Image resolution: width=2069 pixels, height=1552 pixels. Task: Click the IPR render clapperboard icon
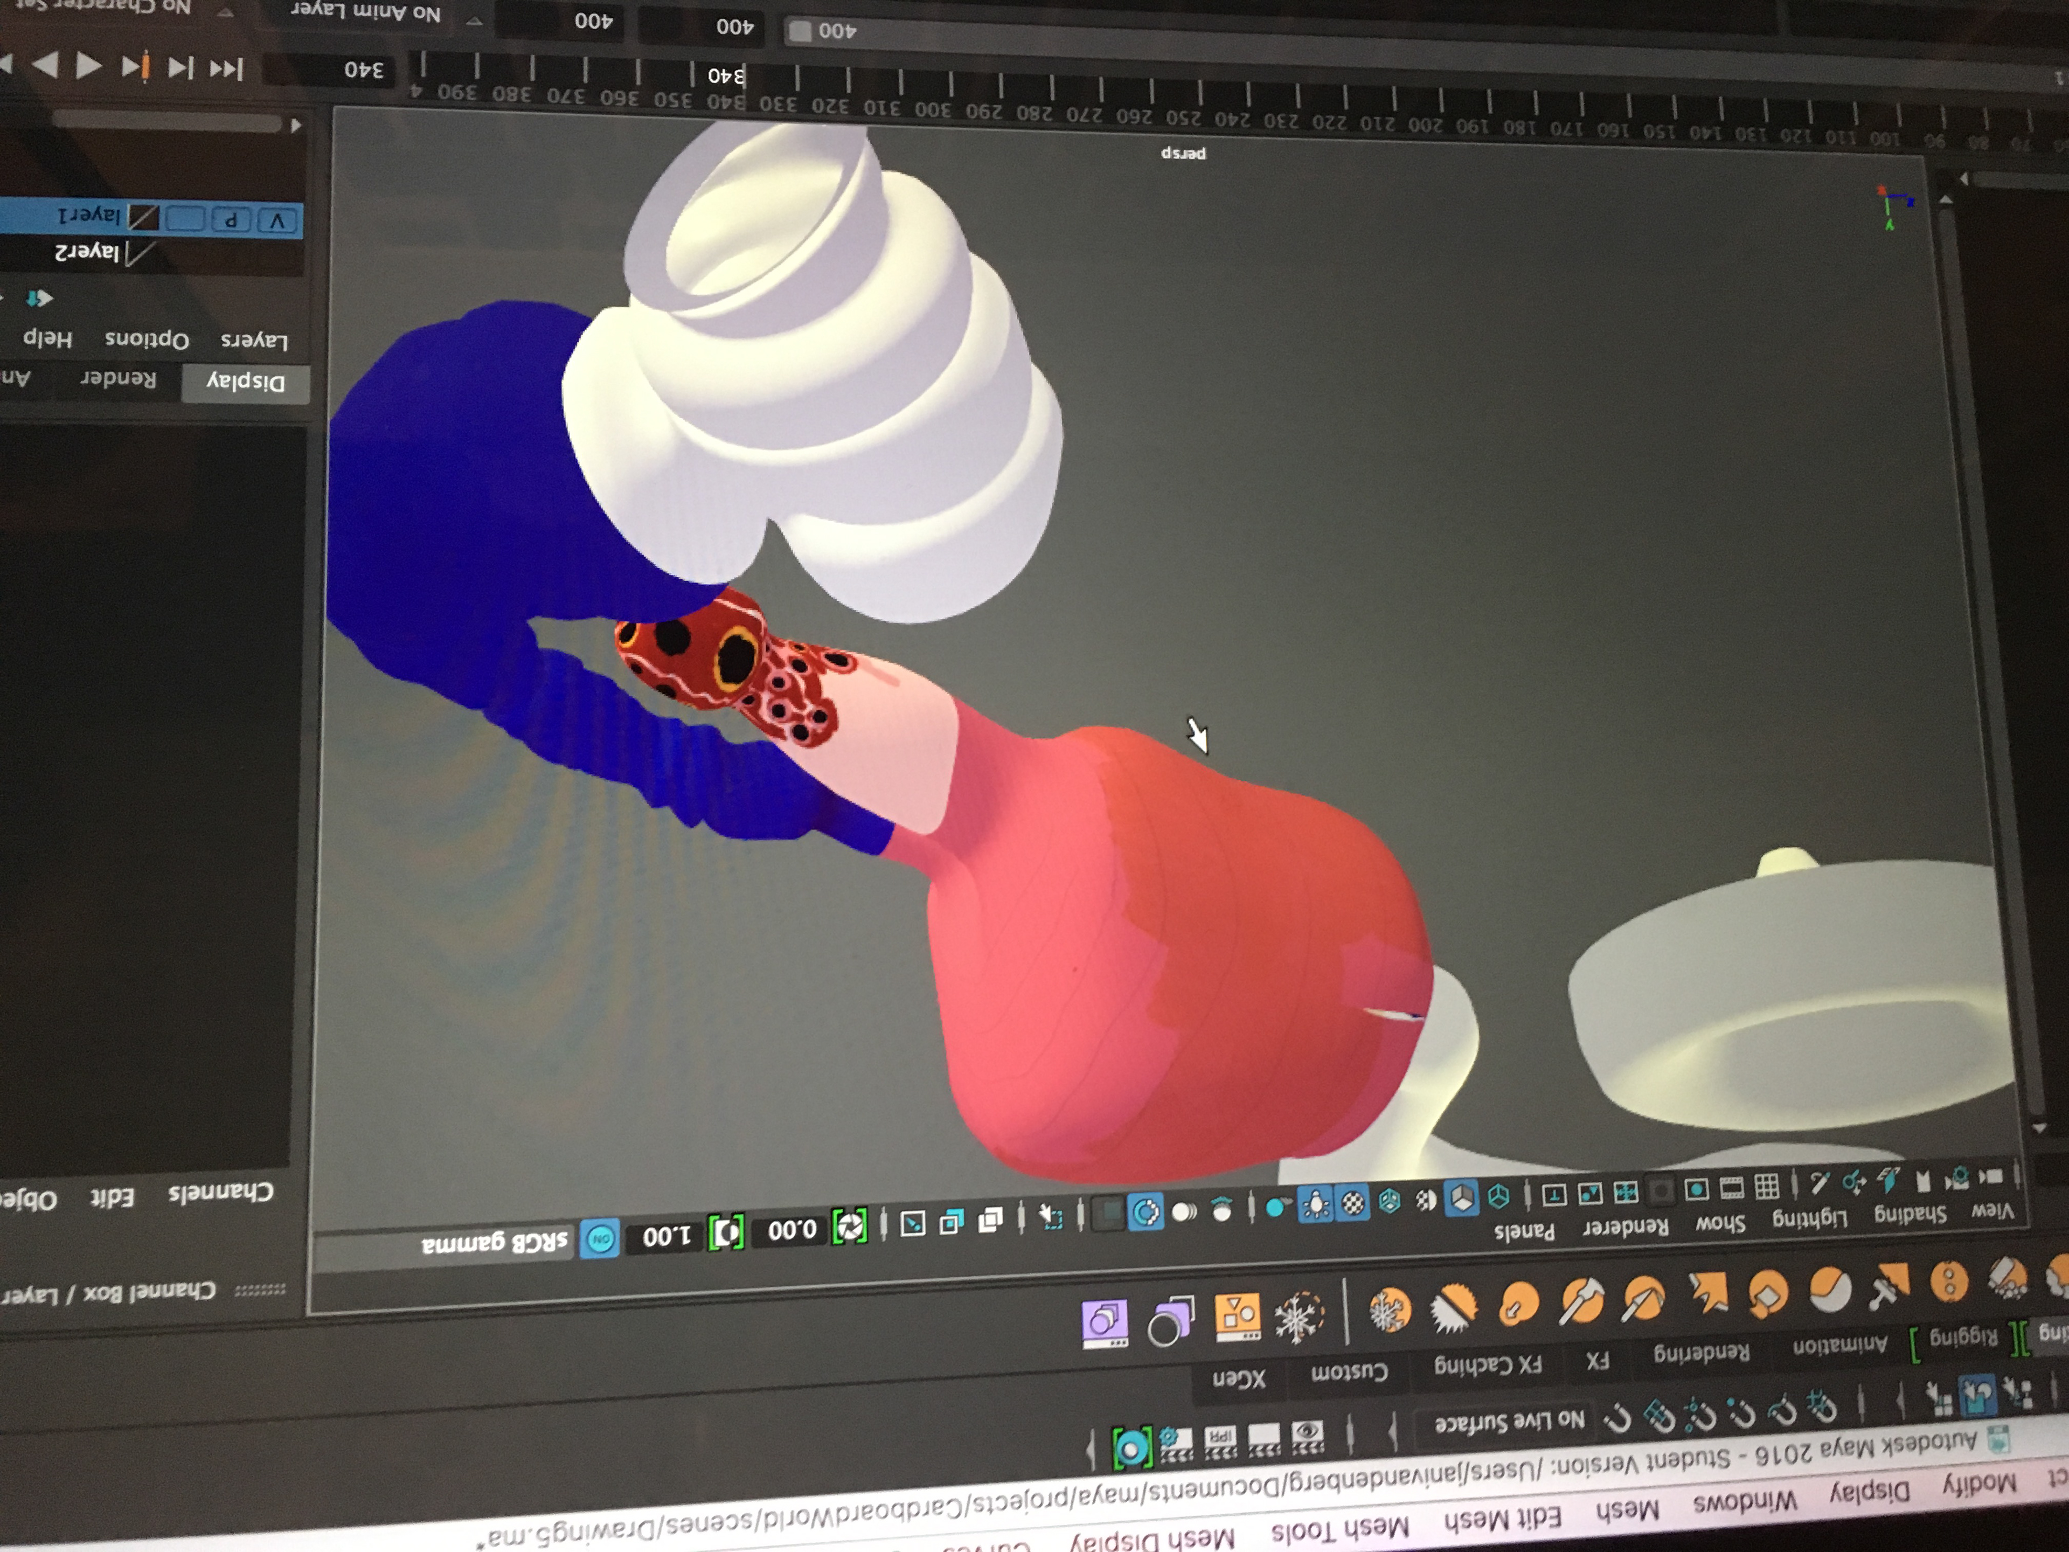[1220, 1443]
